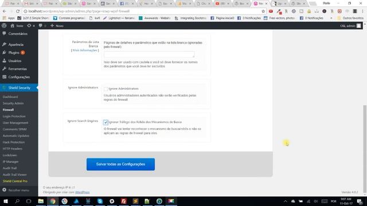Viewport: 367px width, 206px height.
Task: Switch to Chrome on the taskbar
Action: [x=53, y=201]
